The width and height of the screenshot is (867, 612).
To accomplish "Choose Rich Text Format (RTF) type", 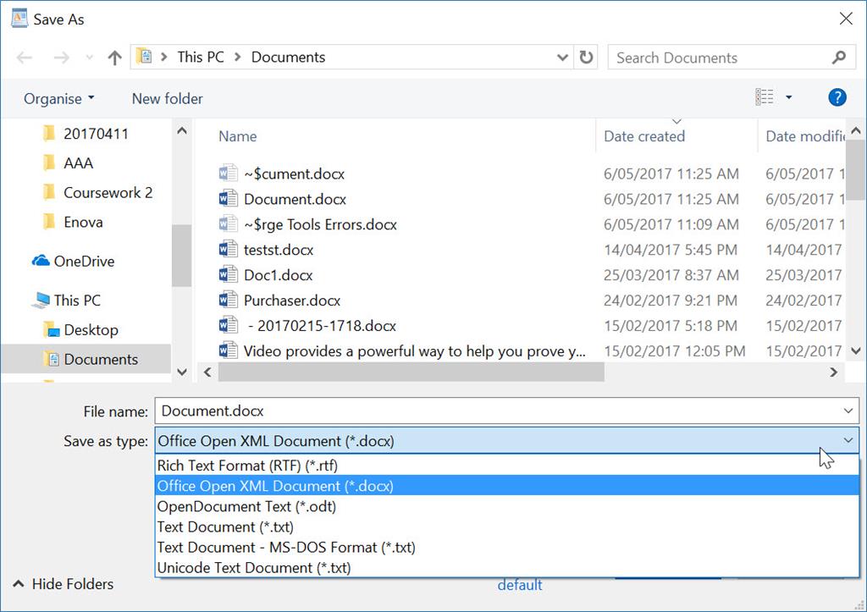I will pyautogui.click(x=507, y=466).
